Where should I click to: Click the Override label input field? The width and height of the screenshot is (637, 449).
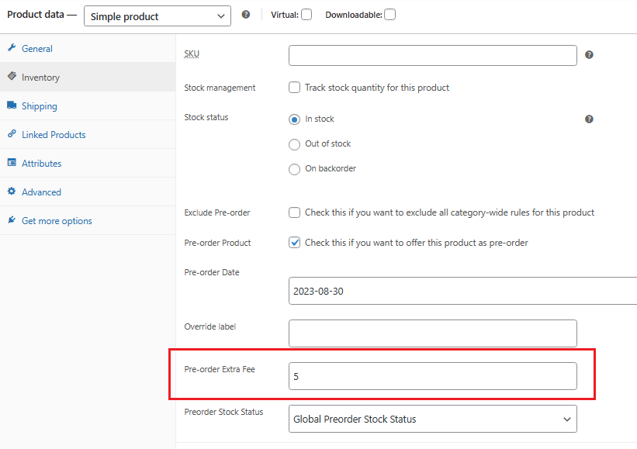tap(433, 333)
